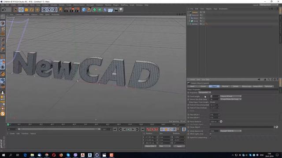
Task: Open the Cameras menu in viewport
Action: 19,14
